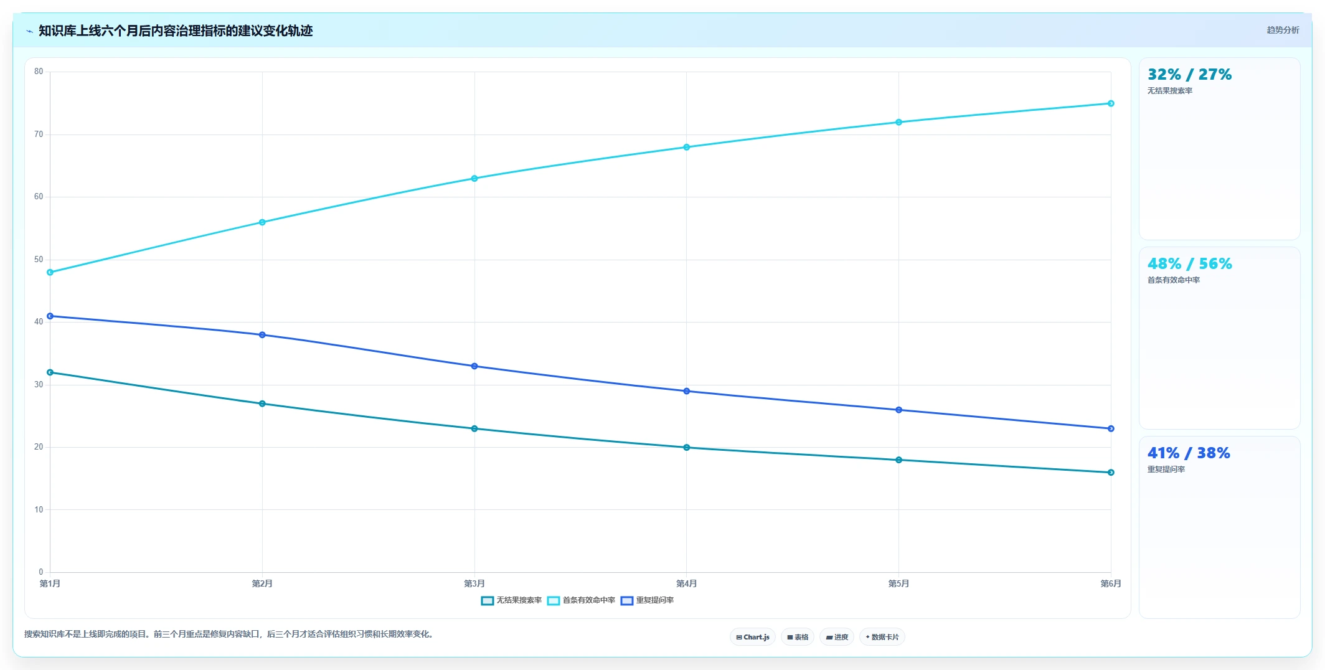
Task: Click the y-axis tick label 60
Action: [39, 197]
